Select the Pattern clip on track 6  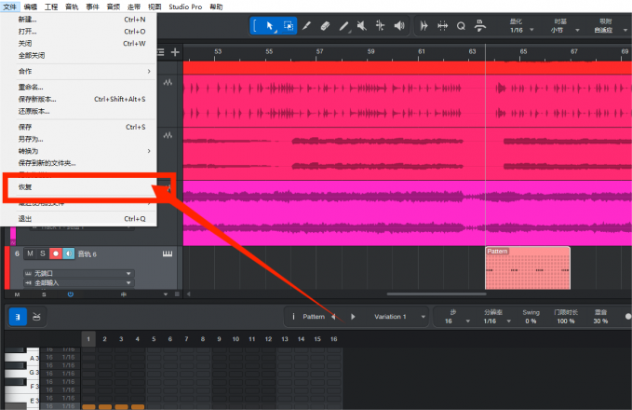[x=527, y=268]
